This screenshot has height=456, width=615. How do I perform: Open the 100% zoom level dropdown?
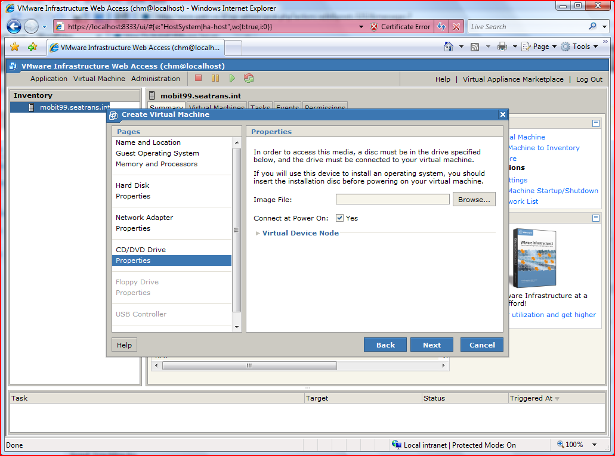tap(594, 445)
